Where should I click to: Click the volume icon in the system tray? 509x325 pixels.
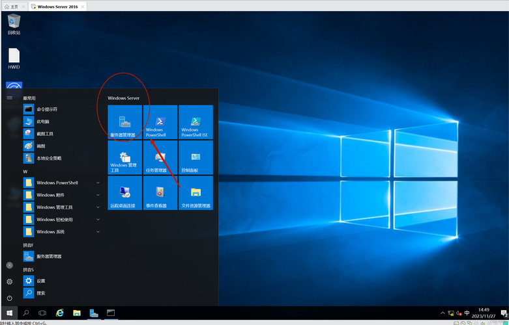pos(459,313)
